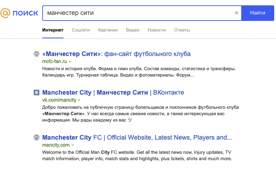This screenshot has width=276, height=174.
Task: Open the Новости tab
Action: pyautogui.click(x=157, y=30)
